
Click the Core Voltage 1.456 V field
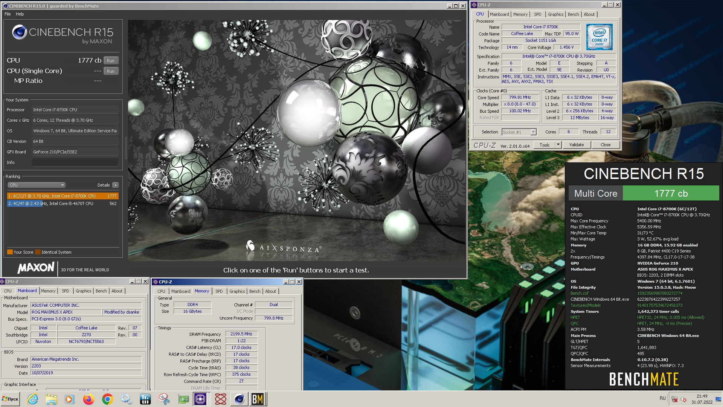tap(566, 47)
